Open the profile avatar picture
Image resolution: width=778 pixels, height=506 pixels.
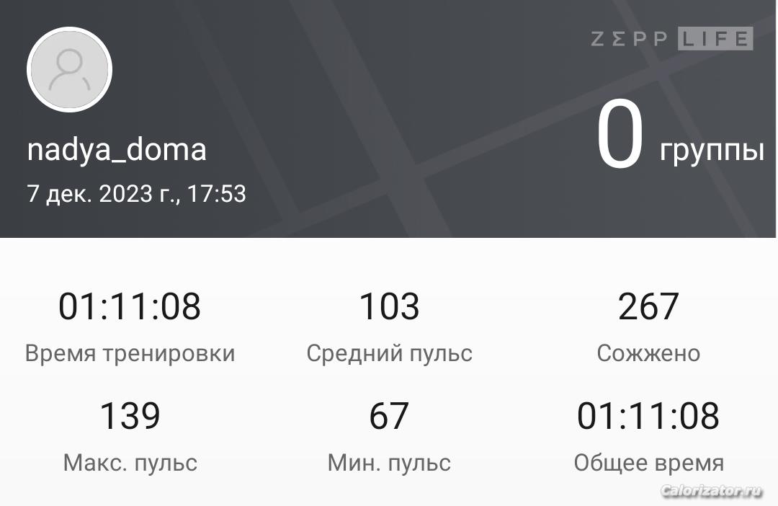(69, 69)
